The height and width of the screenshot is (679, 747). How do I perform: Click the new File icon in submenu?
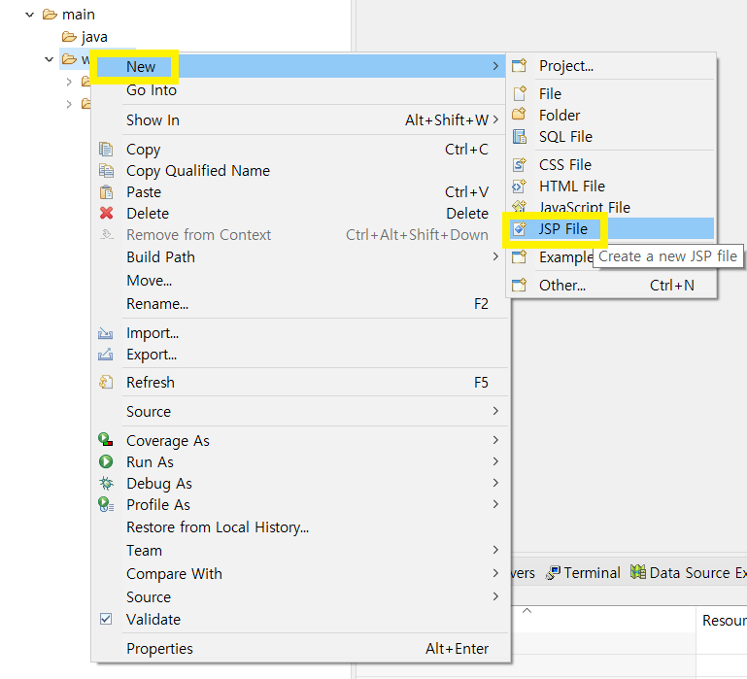520,93
